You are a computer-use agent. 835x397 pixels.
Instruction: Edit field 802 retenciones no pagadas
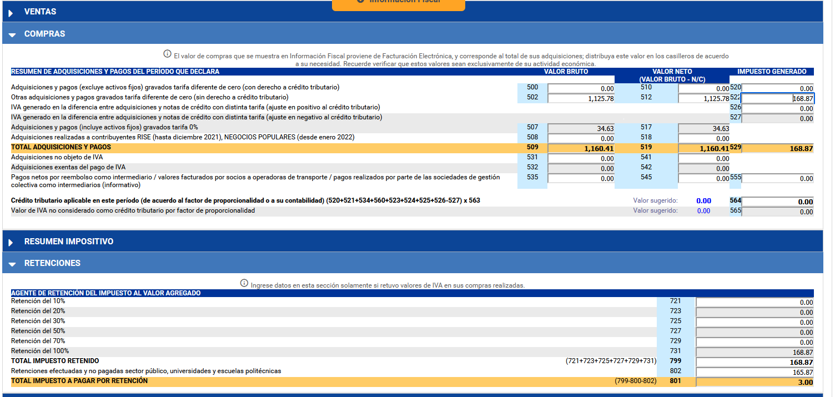[x=754, y=372]
